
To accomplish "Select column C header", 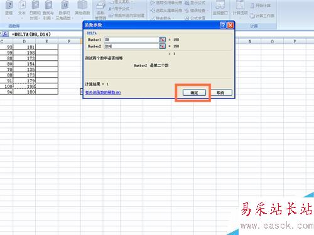I will 6,41.
